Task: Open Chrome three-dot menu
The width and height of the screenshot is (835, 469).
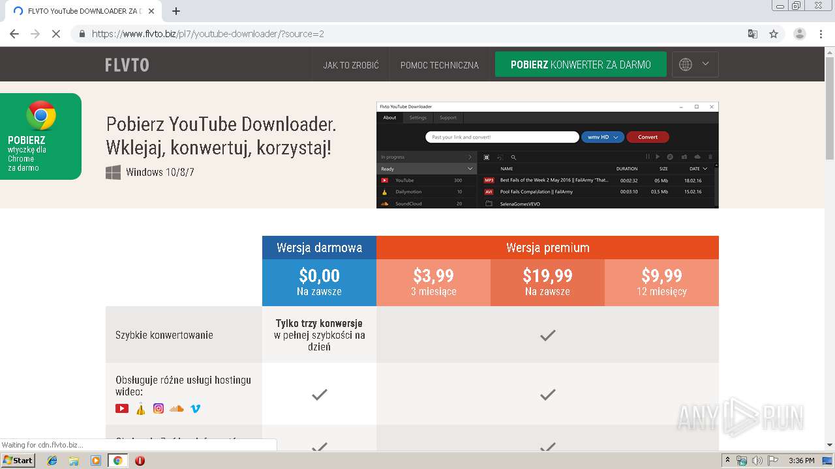Action: click(x=821, y=34)
